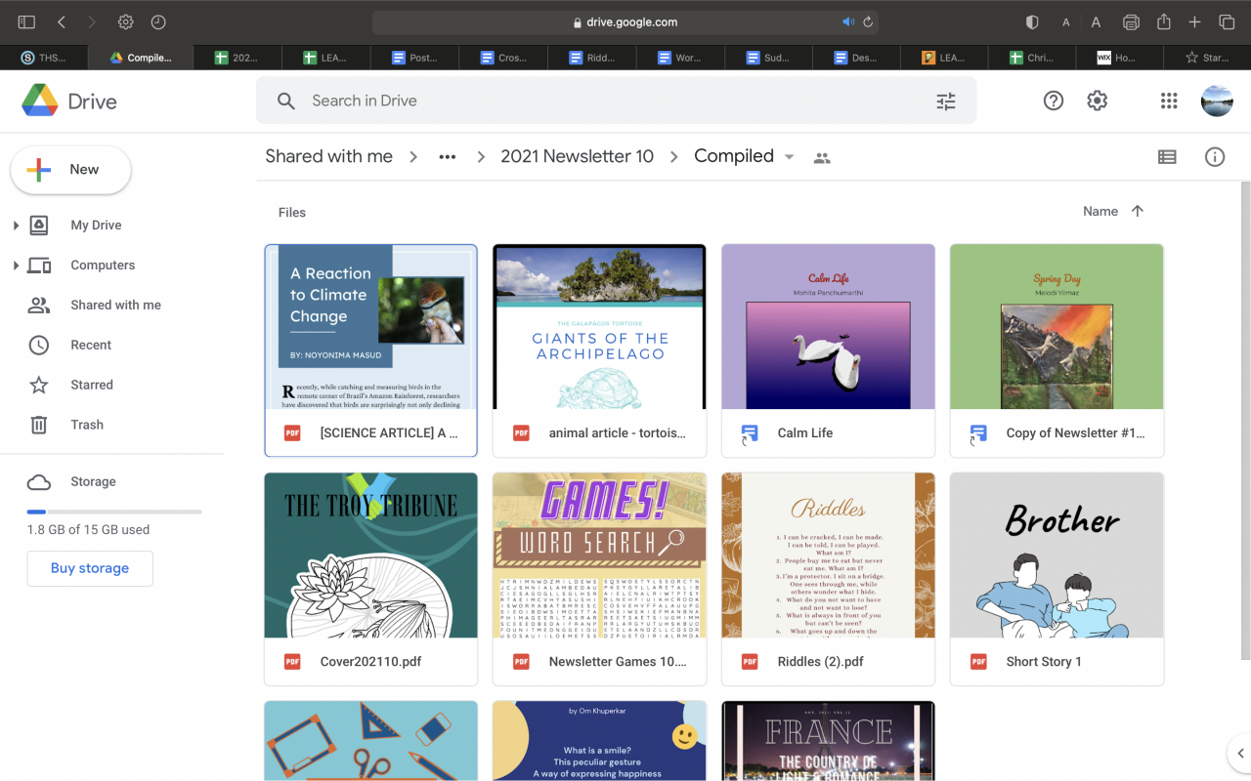Switch to the Ridd... document tab

pos(591,58)
